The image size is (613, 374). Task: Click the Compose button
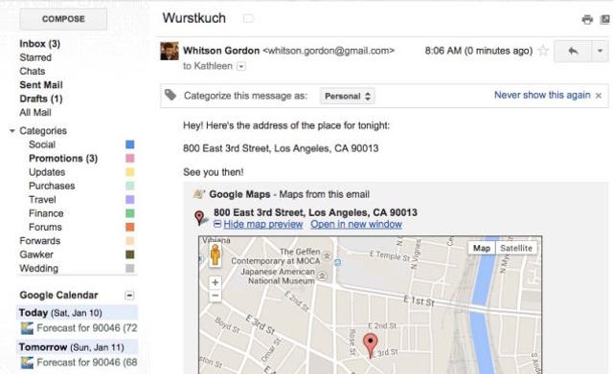(x=63, y=19)
